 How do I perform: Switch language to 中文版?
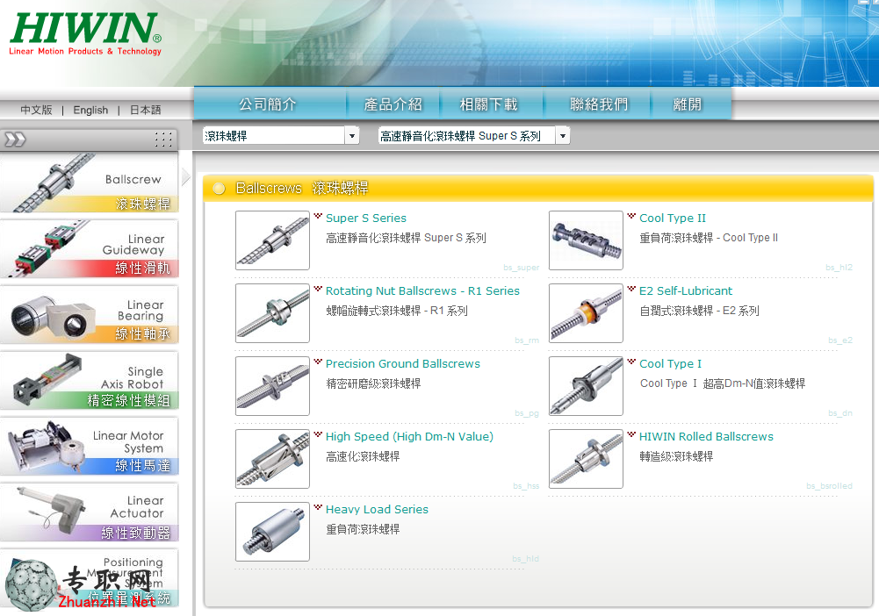click(x=36, y=110)
